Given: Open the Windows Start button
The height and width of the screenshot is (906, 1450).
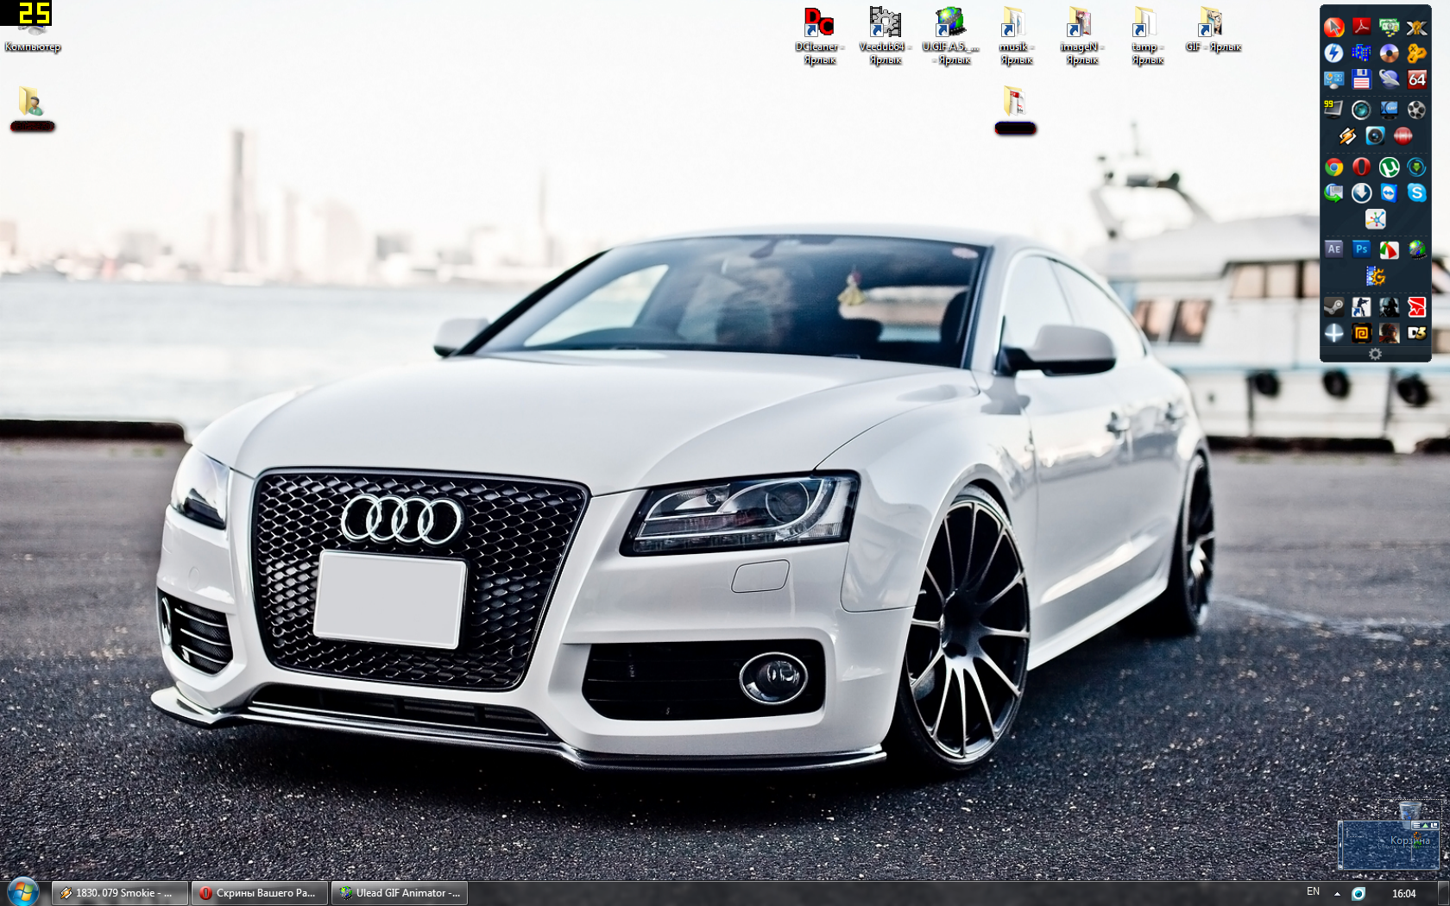Looking at the screenshot, I should [22, 892].
